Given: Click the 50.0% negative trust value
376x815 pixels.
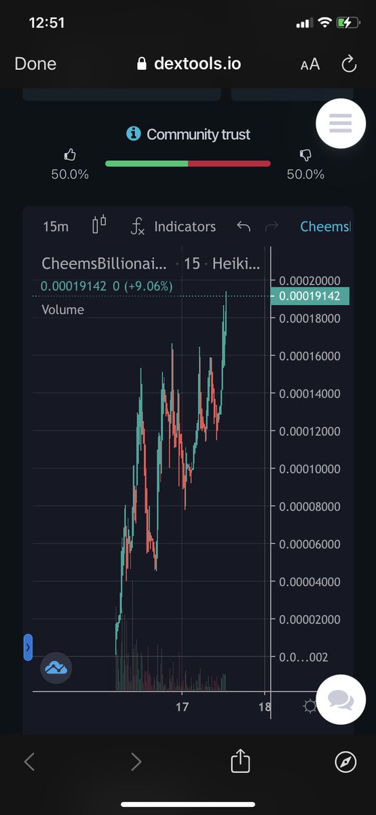Looking at the screenshot, I should (305, 174).
